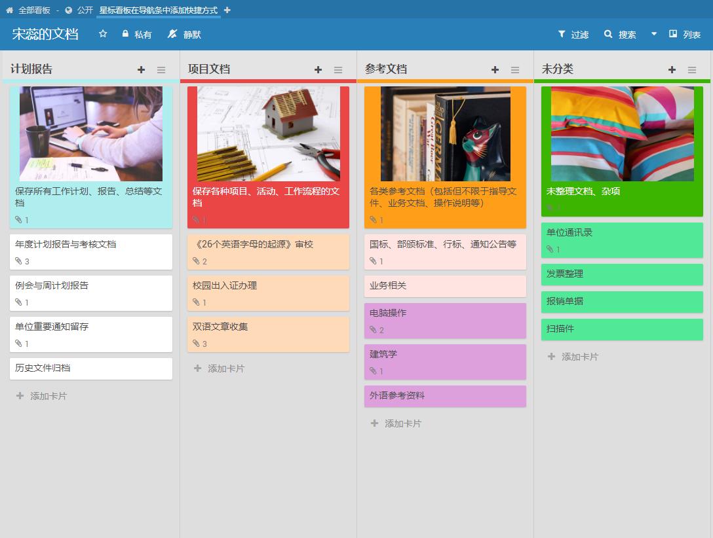Open the 项目文档 list menu icon

point(338,69)
